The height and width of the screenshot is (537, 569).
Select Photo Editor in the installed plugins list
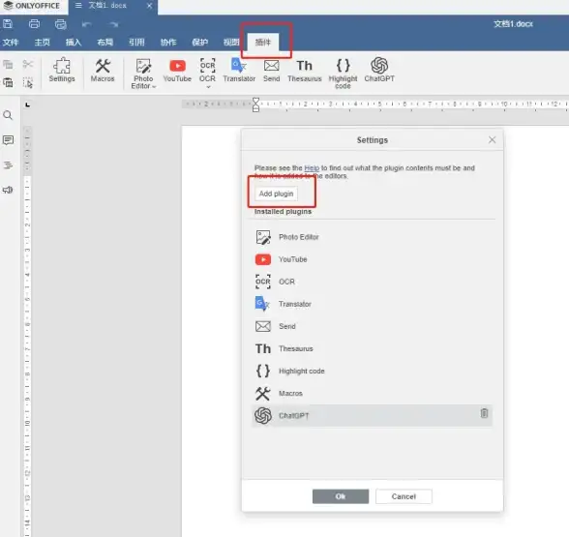(372, 237)
